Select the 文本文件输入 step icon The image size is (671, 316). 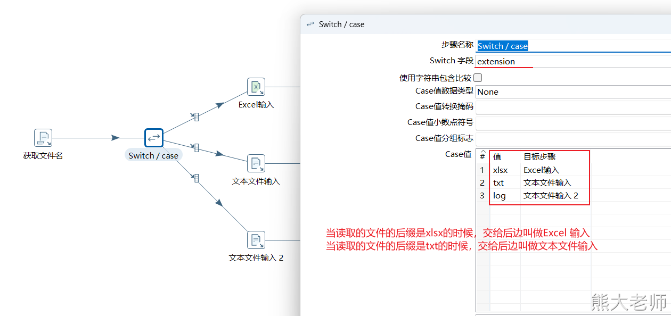(x=256, y=163)
